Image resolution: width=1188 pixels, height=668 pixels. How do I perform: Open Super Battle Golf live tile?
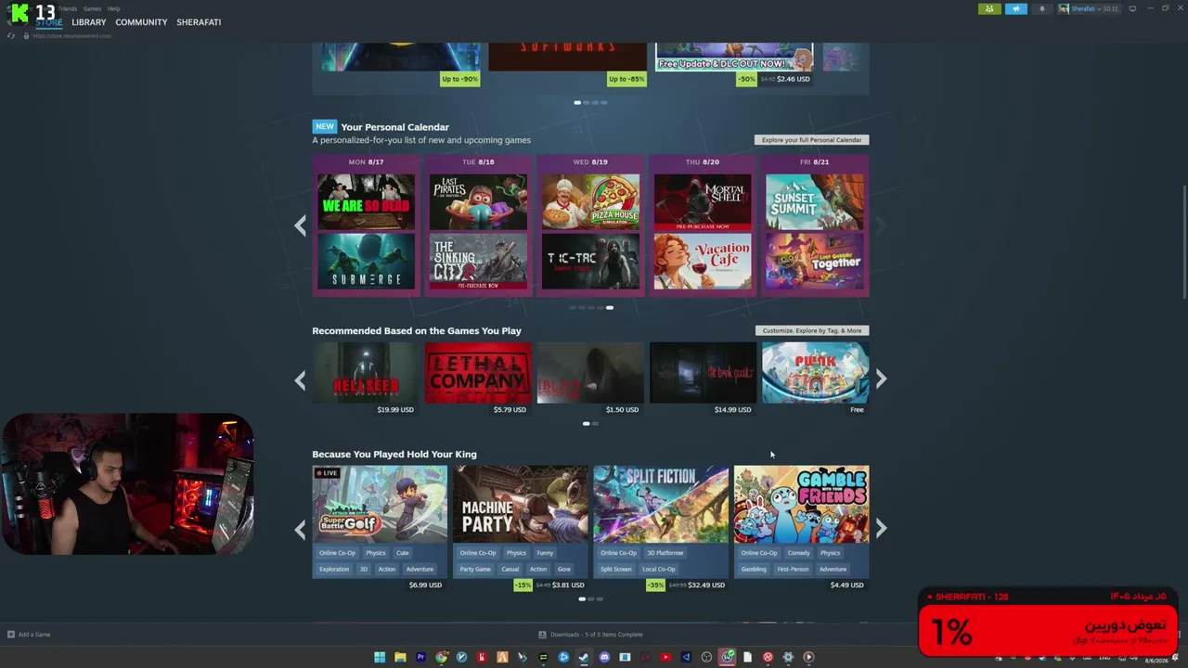coord(380,504)
